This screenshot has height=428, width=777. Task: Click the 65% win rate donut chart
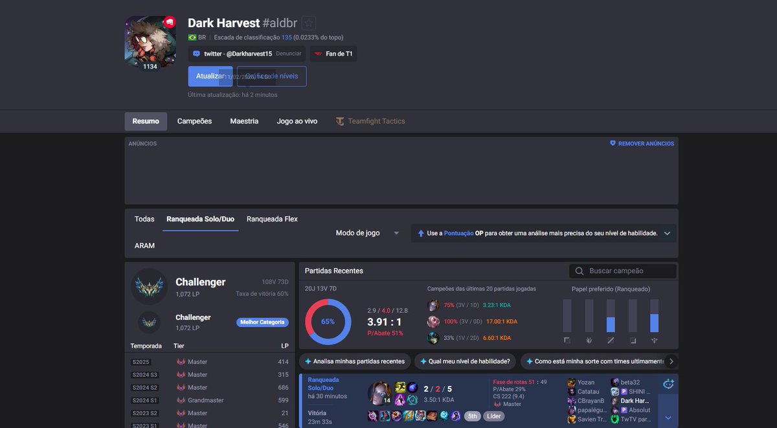pos(328,321)
